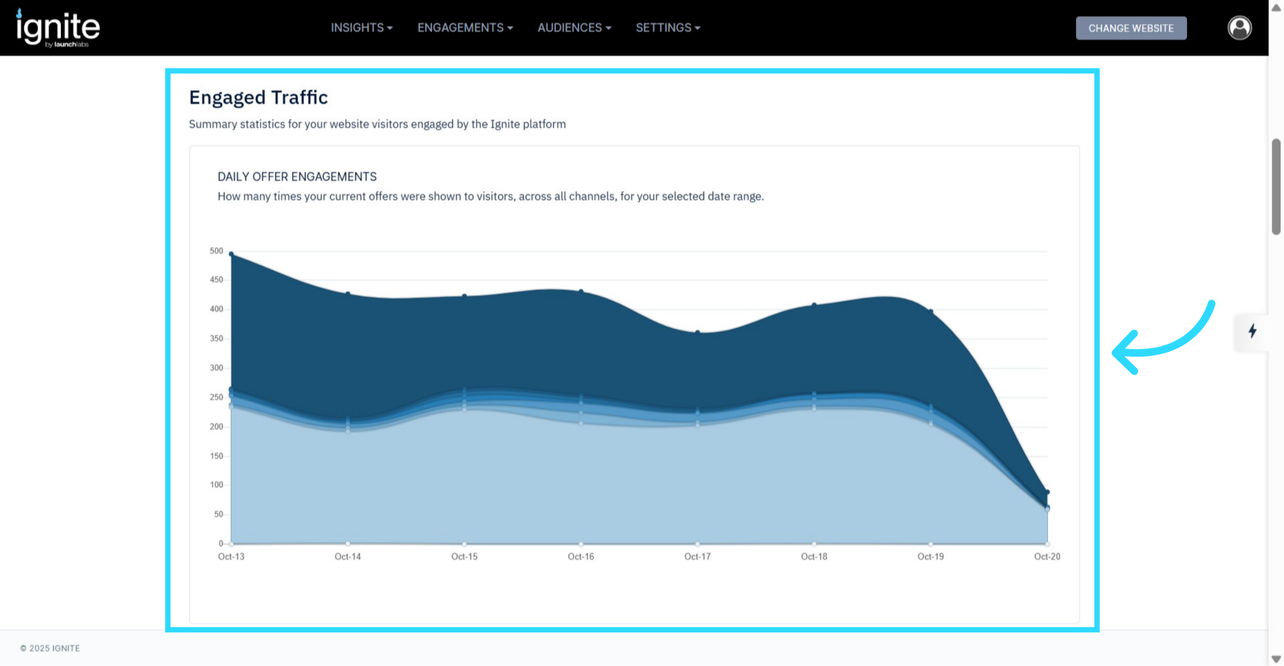This screenshot has height=666, width=1284.
Task: Click the Oct-20 final data point
Action: click(1048, 492)
